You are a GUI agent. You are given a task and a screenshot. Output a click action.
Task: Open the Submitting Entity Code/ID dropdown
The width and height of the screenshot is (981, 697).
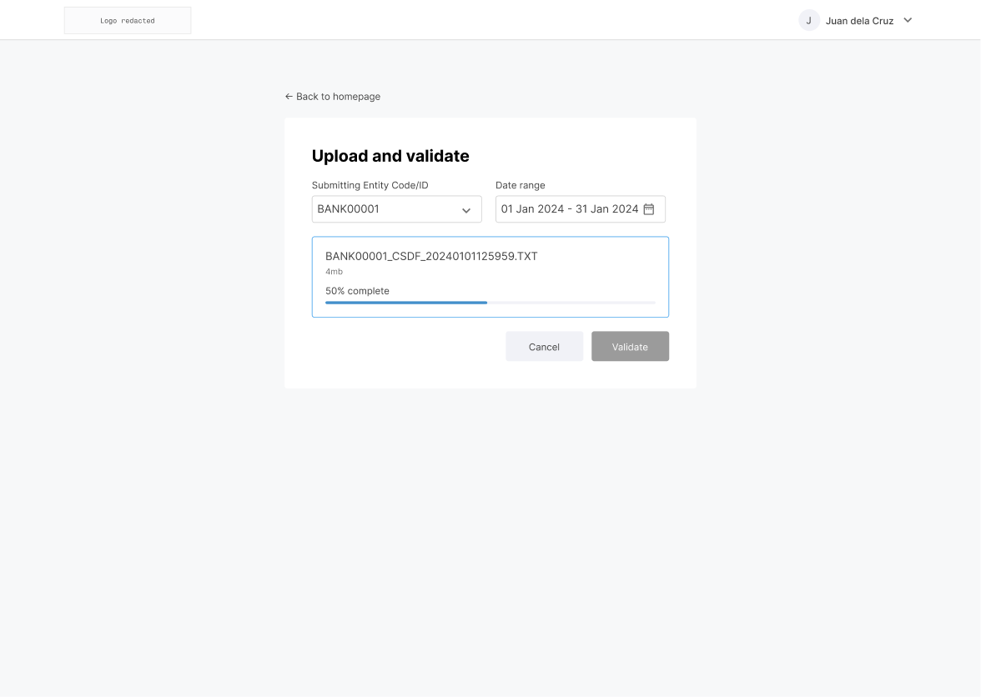click(x=396, y=209)
